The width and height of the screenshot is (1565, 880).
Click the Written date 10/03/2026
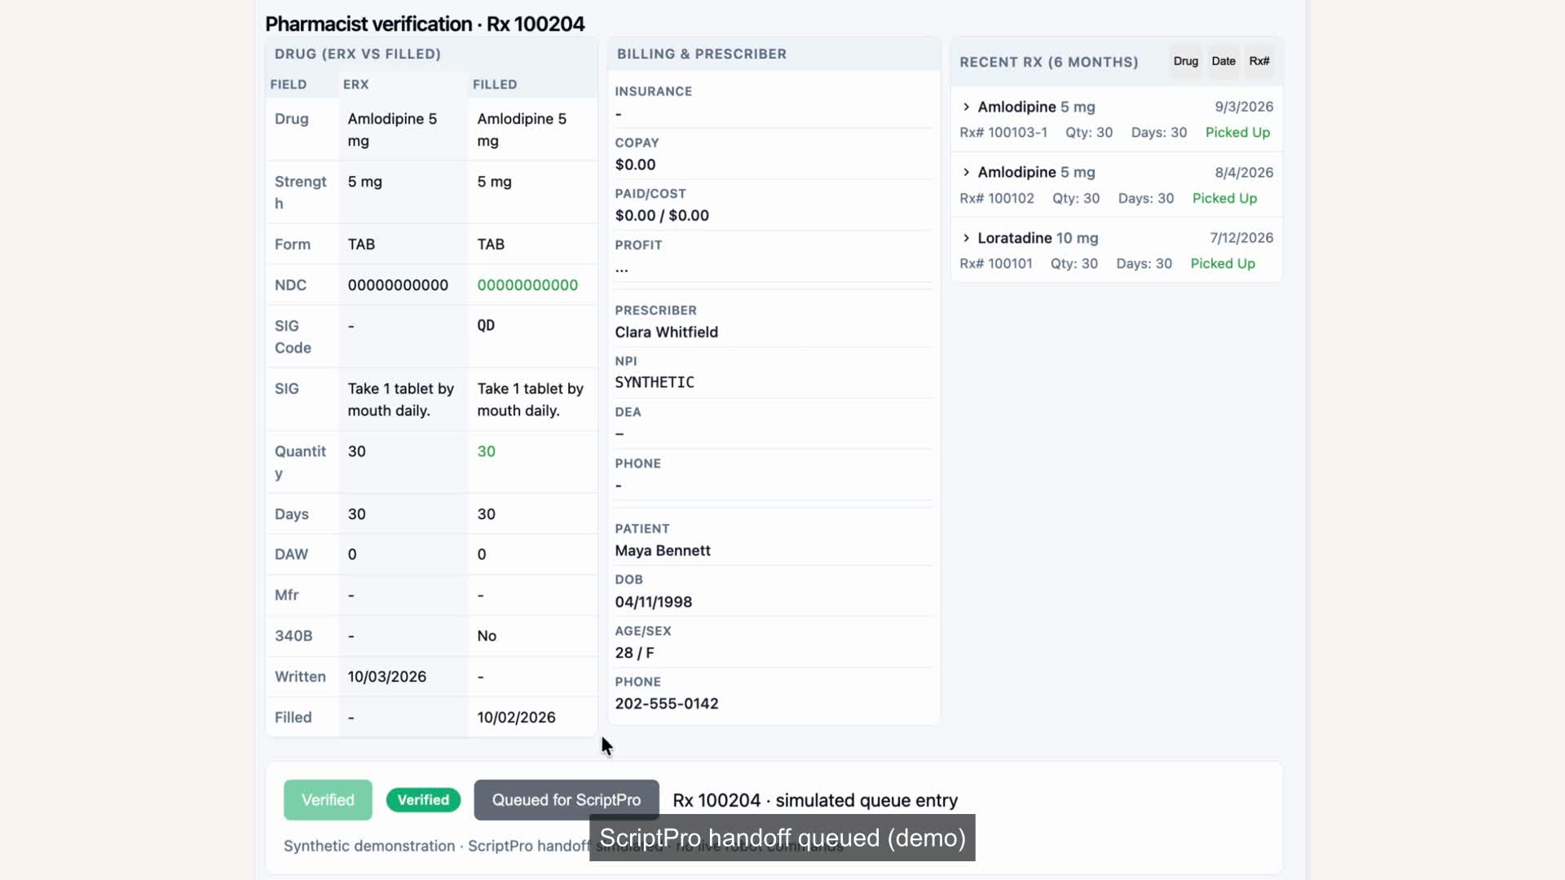coord(387,677)
